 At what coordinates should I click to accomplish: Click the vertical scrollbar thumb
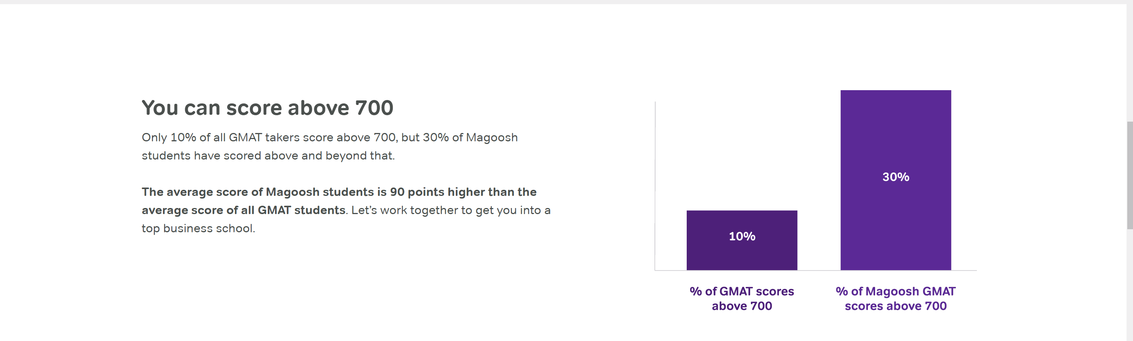coord(1130,175)
